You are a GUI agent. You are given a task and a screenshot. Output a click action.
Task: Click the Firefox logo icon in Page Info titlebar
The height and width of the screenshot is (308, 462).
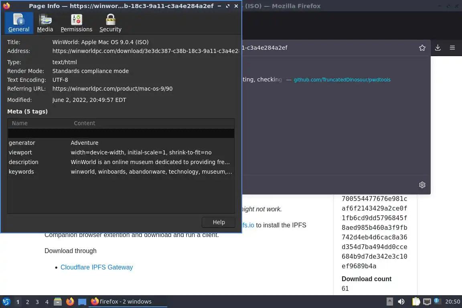click(x=6, y=6)
